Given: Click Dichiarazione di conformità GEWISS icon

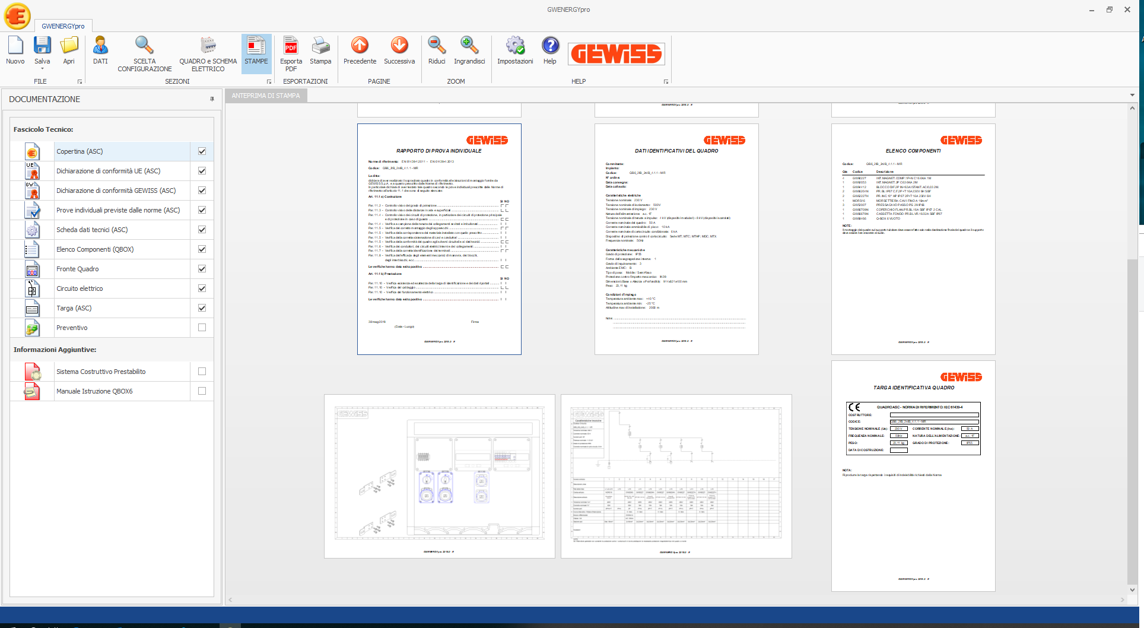Looking at the screenshot, I should 32,191.
